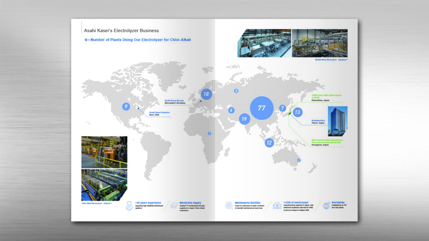Click the factory icon for >1GW of electrolyzer
The image size is (429, 241).
pos(277,205)
